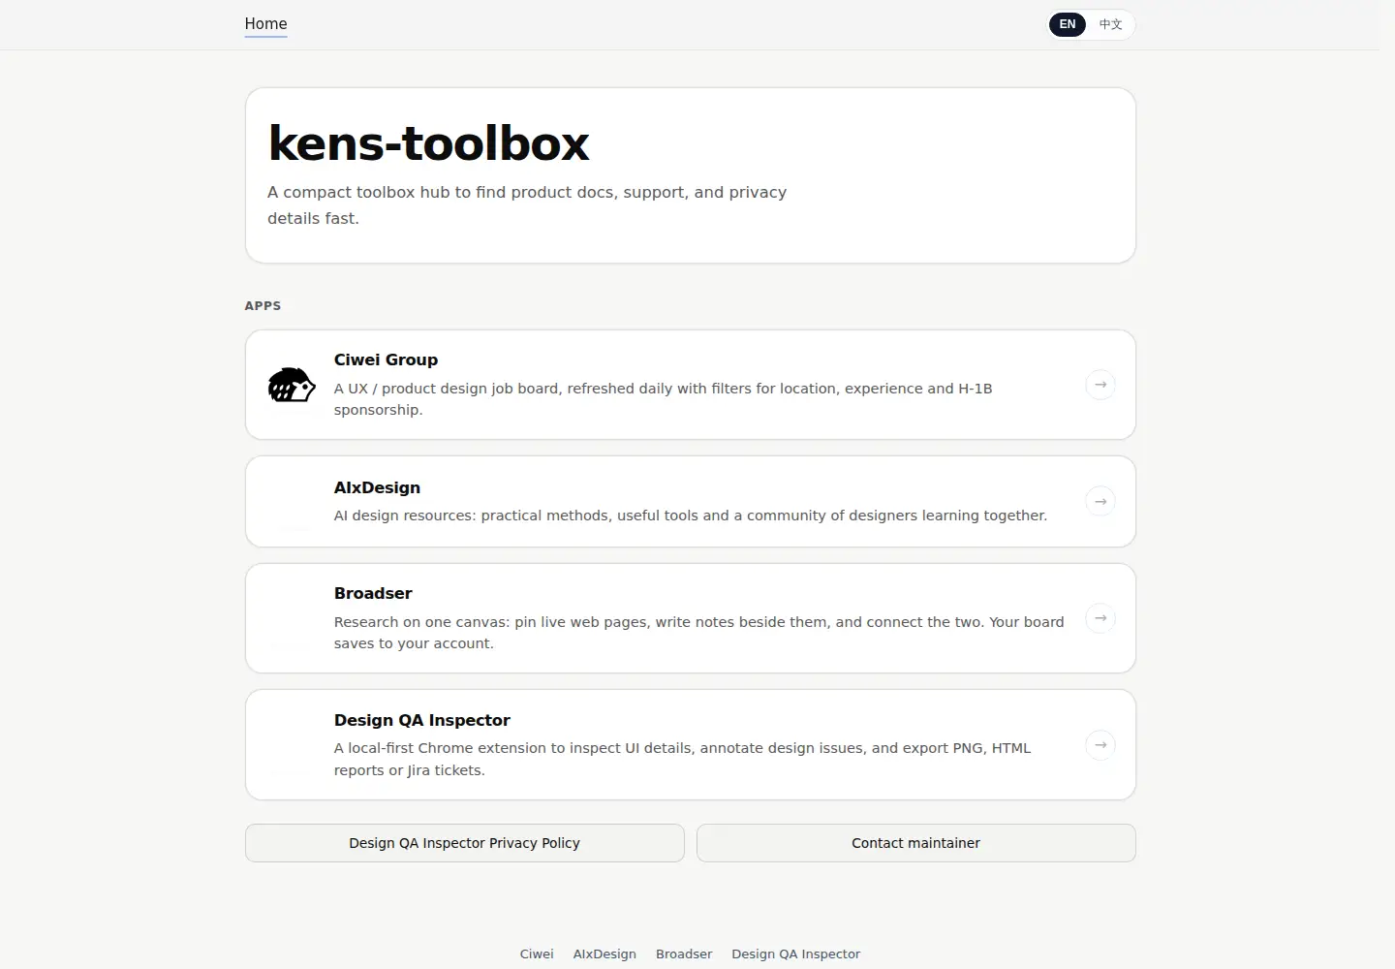Click the kens-toolbox heading

point(428,143)
